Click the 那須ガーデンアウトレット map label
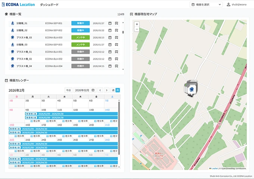Viewport: 254px width, 179px height. click(160, 156)
